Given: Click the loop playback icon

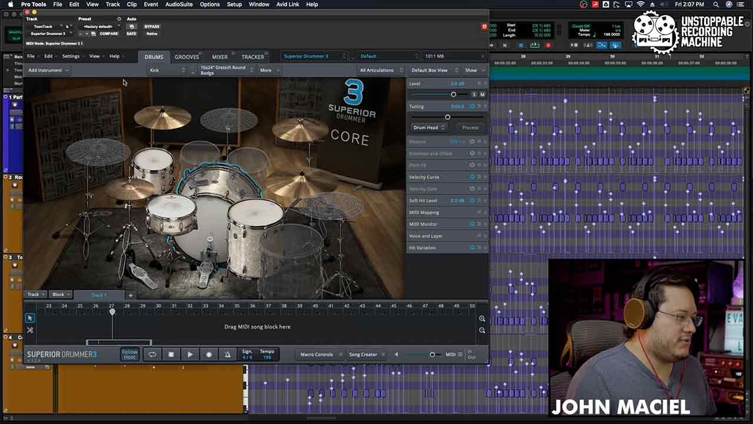Looking at the screenshot, I should (x=152, y=355).
